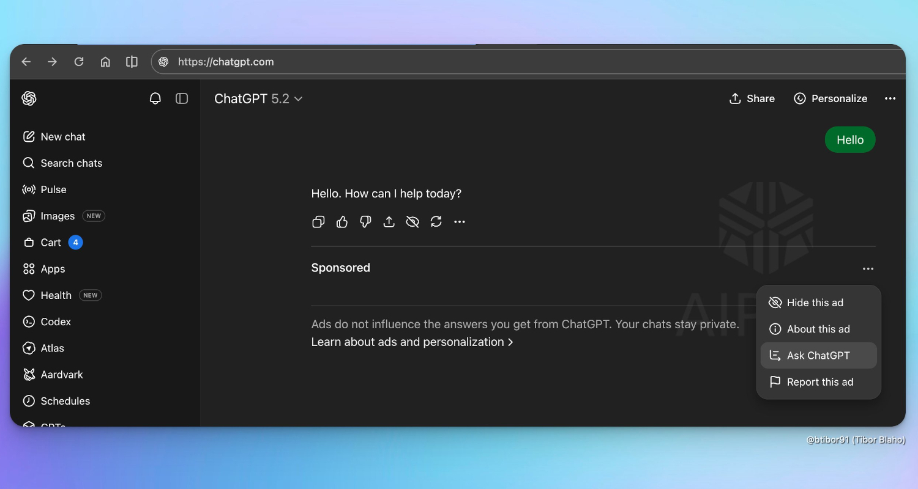Click the thumbs up icon under response

pyautogui.click(x=342, y=222)
